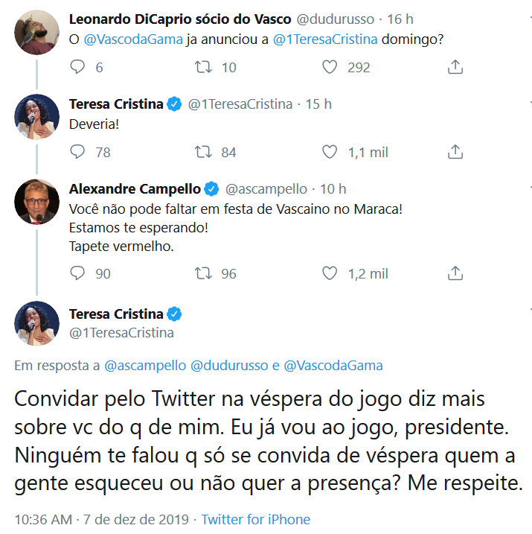532x534 pixels.
Task: Retweet Alexandre Campello's tweet
Action: tap(203, 273)
